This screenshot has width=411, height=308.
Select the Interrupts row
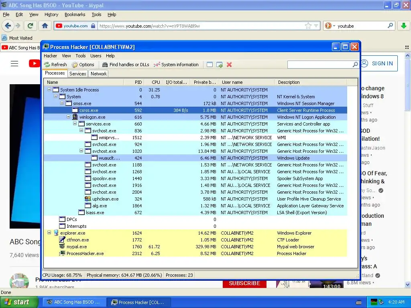pyautogui.click(x=195, y=226)
